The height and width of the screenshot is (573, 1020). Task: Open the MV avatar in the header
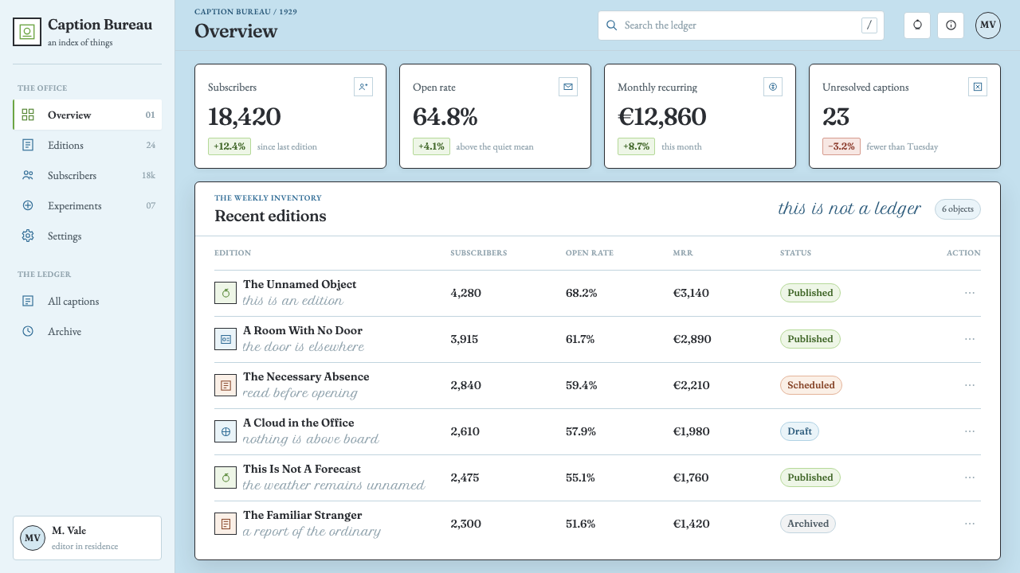point(988,25)
